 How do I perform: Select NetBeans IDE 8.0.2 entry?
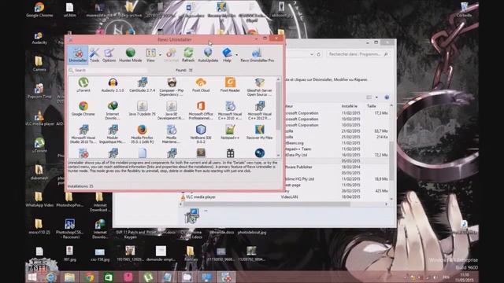click(201, 134)
